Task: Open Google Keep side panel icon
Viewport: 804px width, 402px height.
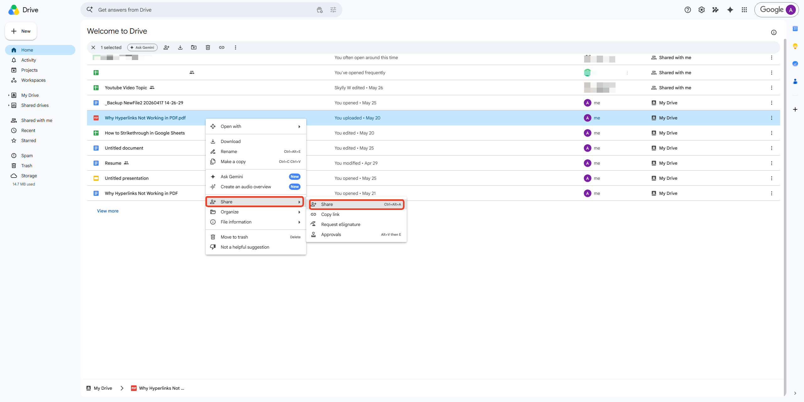Action: [x=795, y=46]
